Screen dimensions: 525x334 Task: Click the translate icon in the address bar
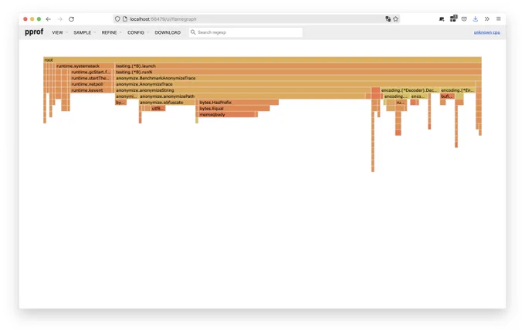point(388,19)
